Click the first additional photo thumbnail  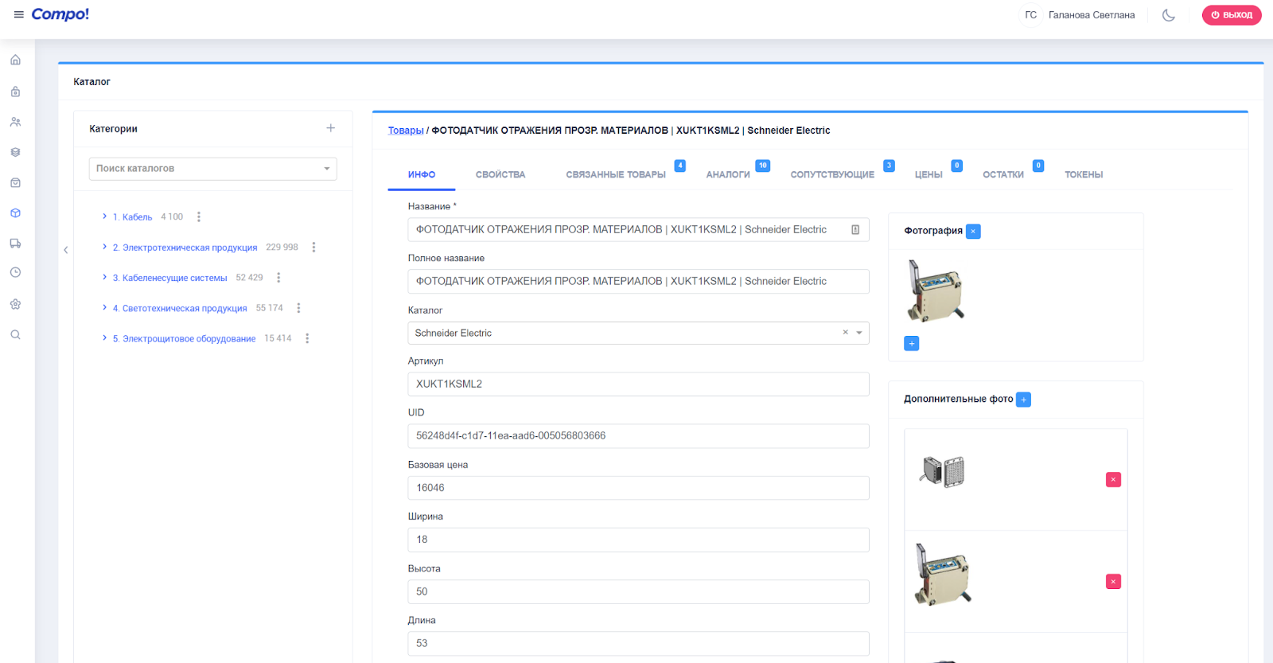943,472
